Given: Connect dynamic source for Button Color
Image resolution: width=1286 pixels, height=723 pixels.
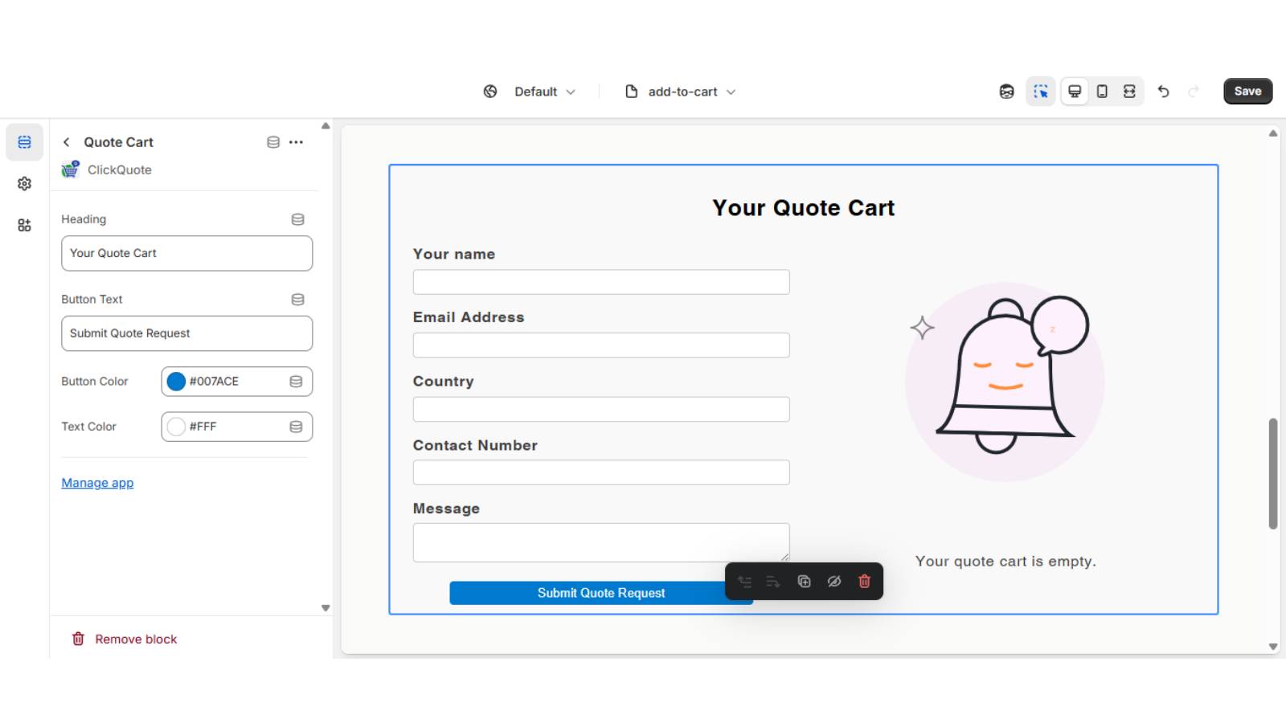Looking at the screenshot, I should coord(296,382).
